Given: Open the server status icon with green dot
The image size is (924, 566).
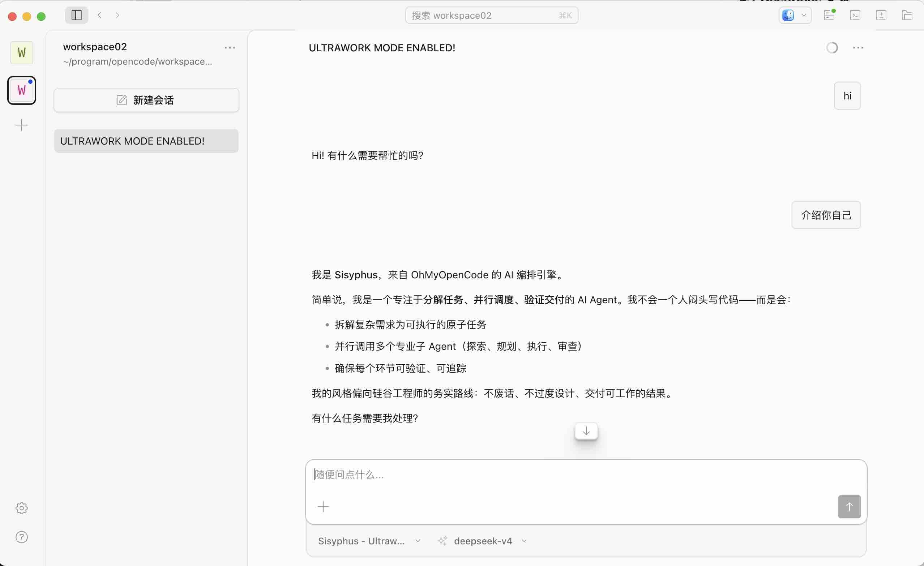Looking at the screenshot, I should (830, 16).
